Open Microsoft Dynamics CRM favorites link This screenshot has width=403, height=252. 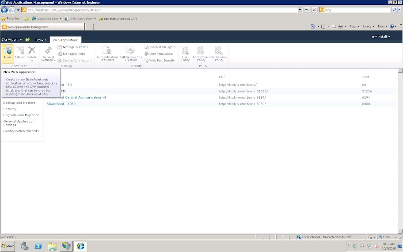(118, 19)
